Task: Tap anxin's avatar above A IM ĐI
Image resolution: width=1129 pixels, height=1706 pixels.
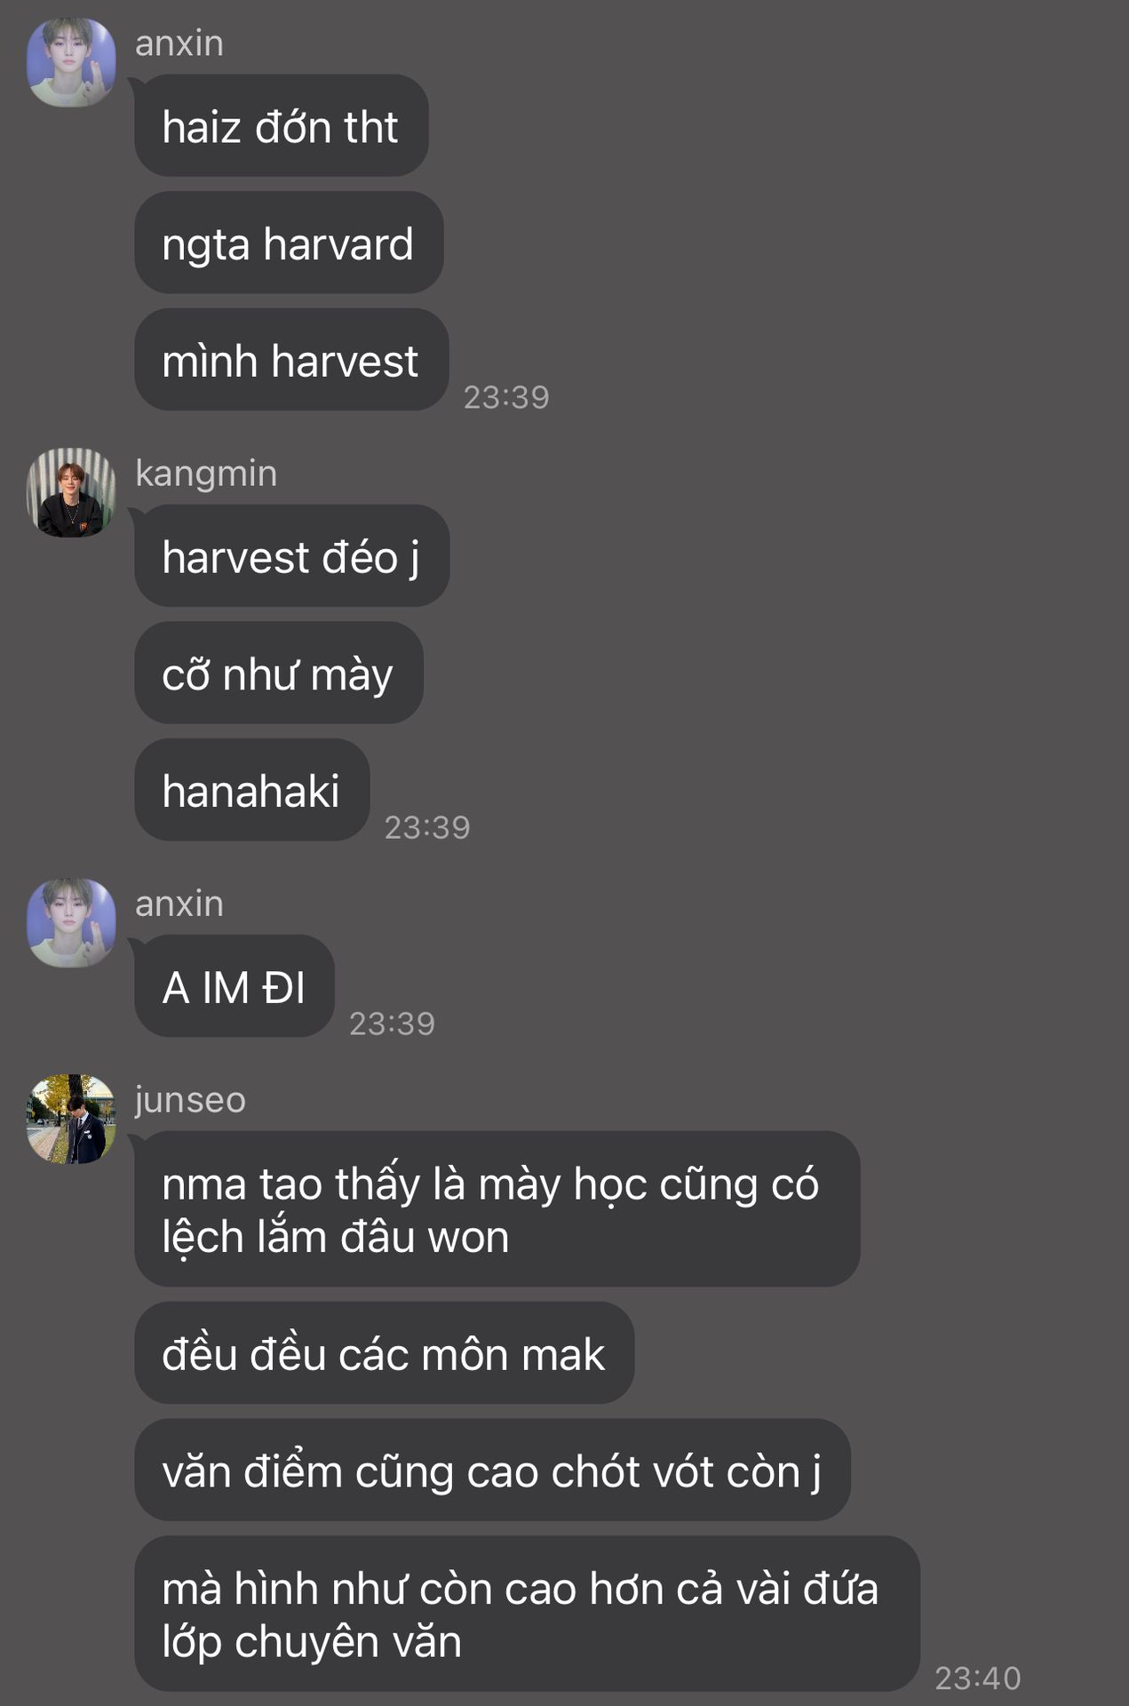Action: tap(71, 922)
